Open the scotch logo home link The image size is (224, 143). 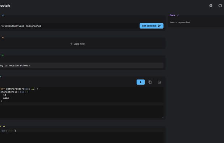[5, 6]
